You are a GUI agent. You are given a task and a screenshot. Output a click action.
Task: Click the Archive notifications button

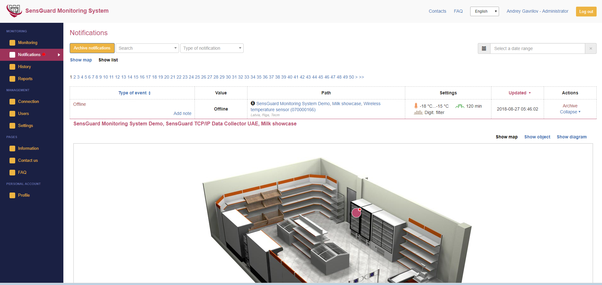[x=92, y=48]
